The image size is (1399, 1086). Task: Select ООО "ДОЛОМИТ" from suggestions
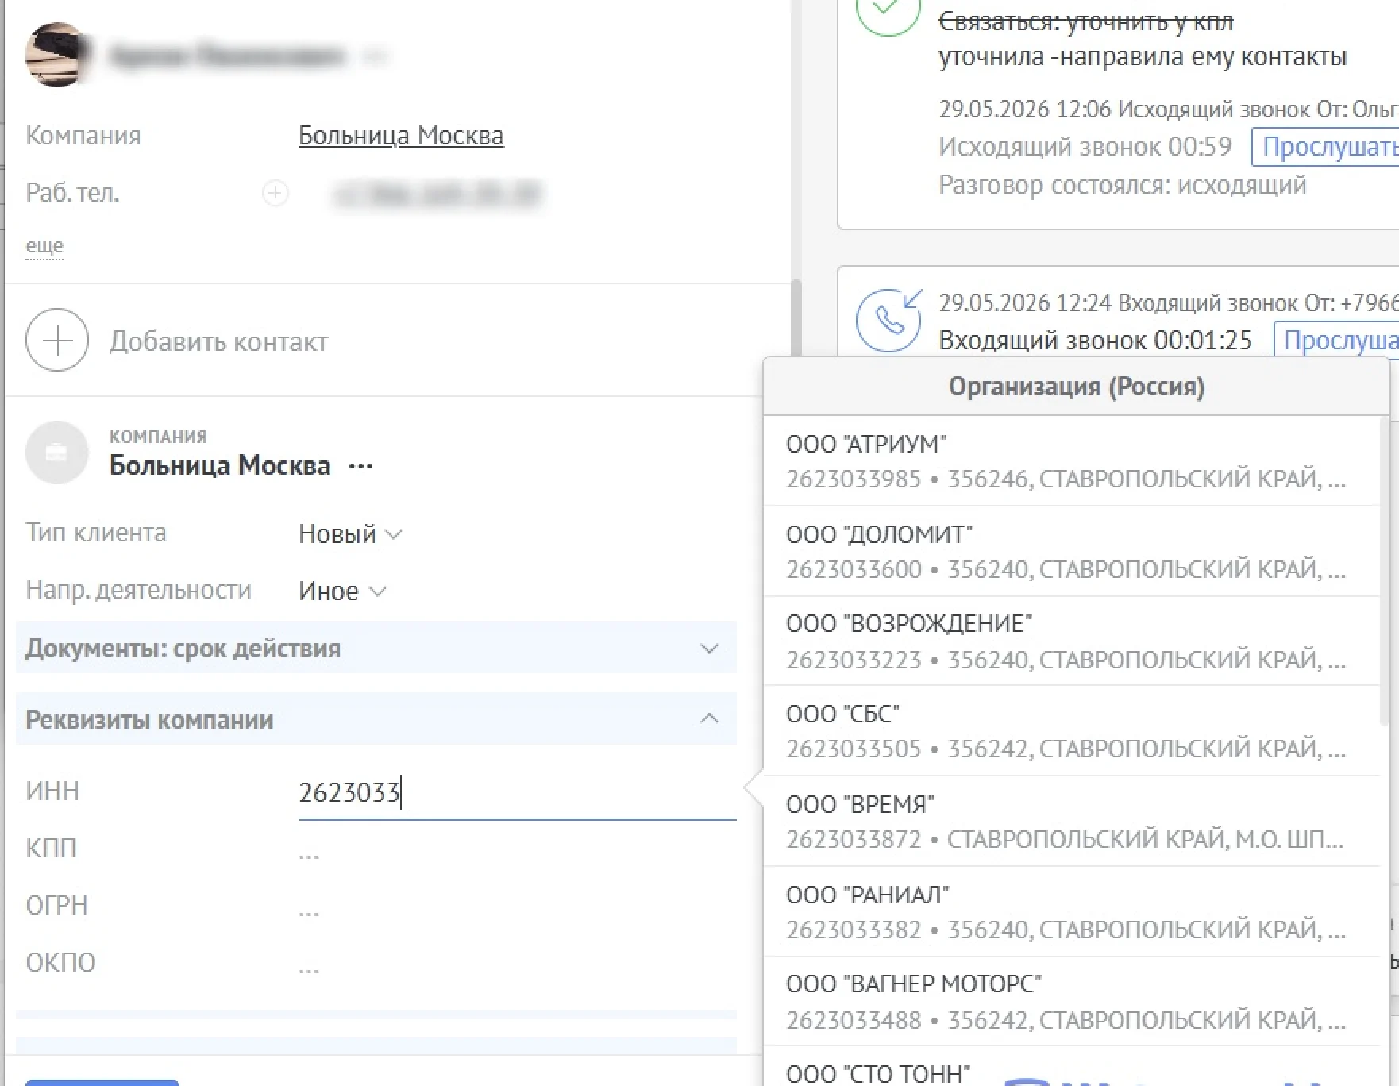[1072, 552]
